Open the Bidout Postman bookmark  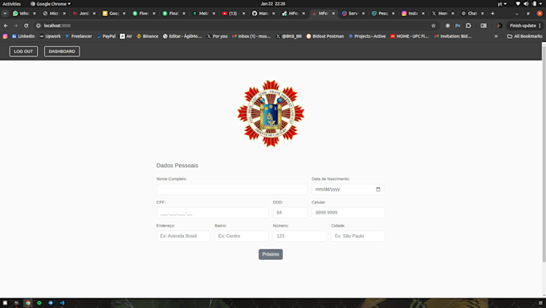[x=325, y=36]
